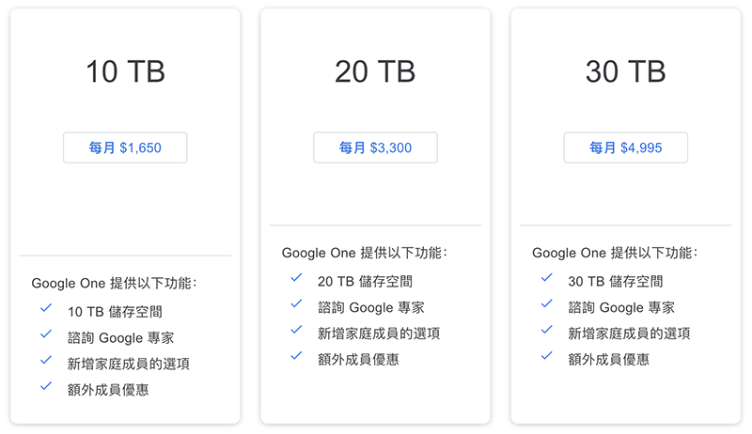Select the 每月 $3,300 plan button
Viewport: 752px width, 434px height.
[375, 147]
